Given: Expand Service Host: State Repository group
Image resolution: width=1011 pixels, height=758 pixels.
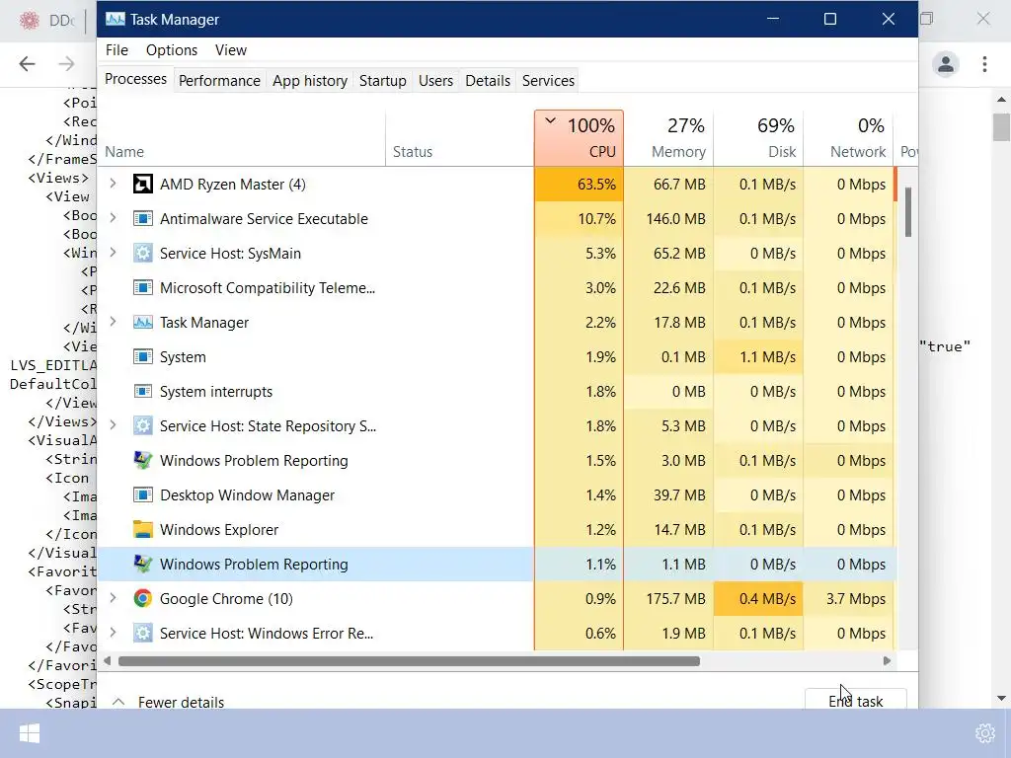Looking at the screenshot, I should click(x=113, y=425).
